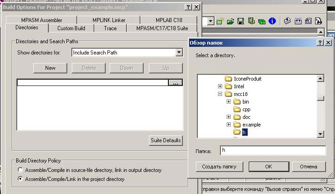Click the Save Workspace floppy disk icon
Viewport: 335px width, 194px height.
coord(241,21)
